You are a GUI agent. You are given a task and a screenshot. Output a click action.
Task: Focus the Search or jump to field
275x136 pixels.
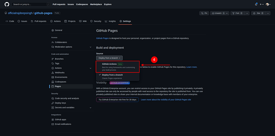31,4
